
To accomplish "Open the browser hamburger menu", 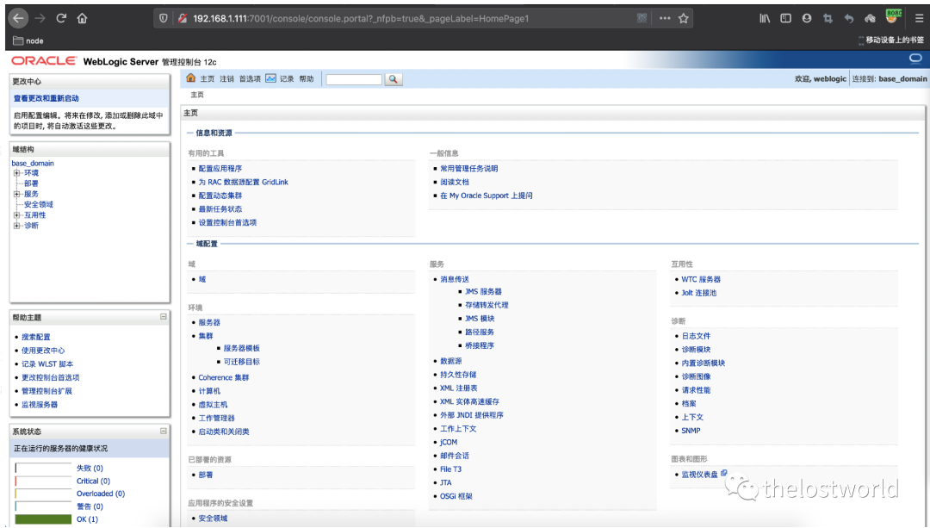I will 920,18.
